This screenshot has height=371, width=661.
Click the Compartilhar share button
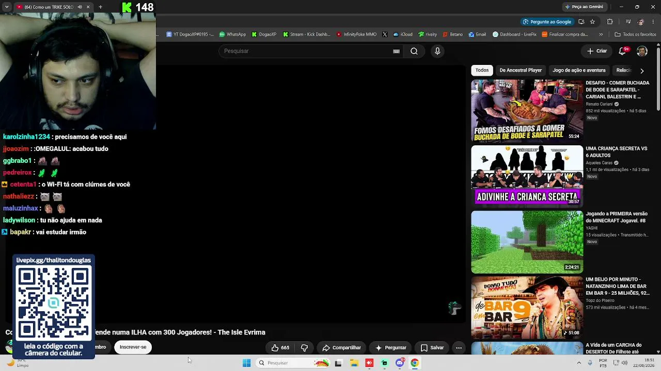pyautogui.click(x=341, y=348)
